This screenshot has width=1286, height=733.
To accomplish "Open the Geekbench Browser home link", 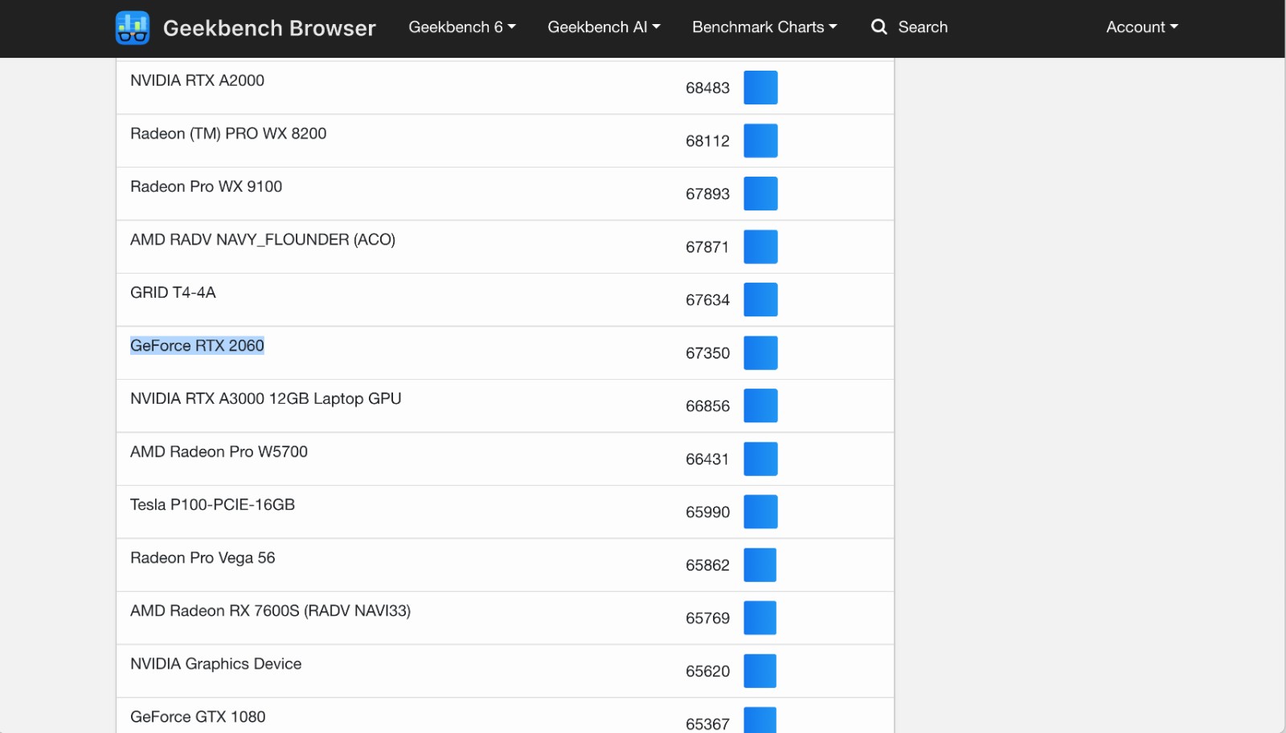I will (x=269, y=28).
